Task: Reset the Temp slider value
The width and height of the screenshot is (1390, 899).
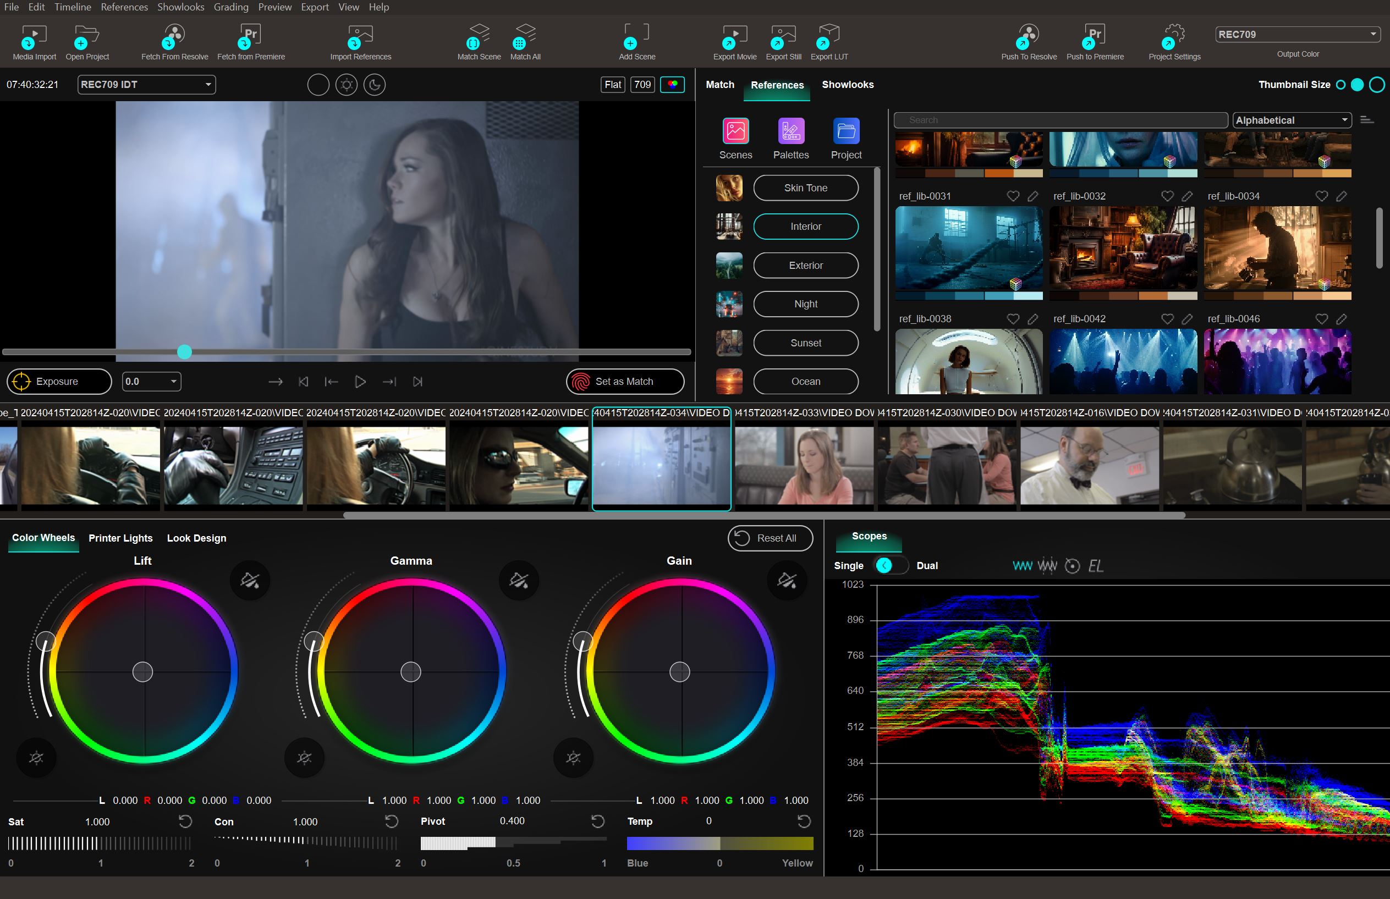Action: click(804, 821)
